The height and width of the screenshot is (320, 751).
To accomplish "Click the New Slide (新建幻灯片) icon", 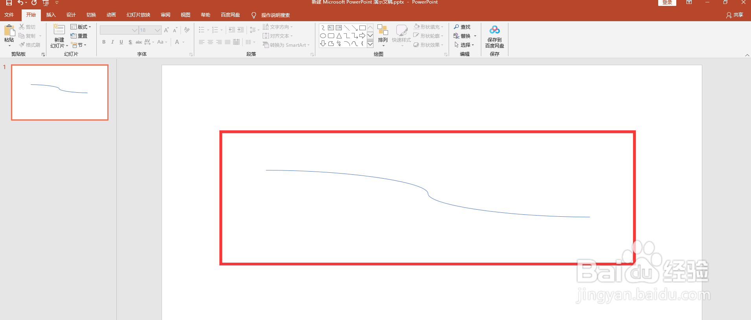I will (x=59, y=30).
